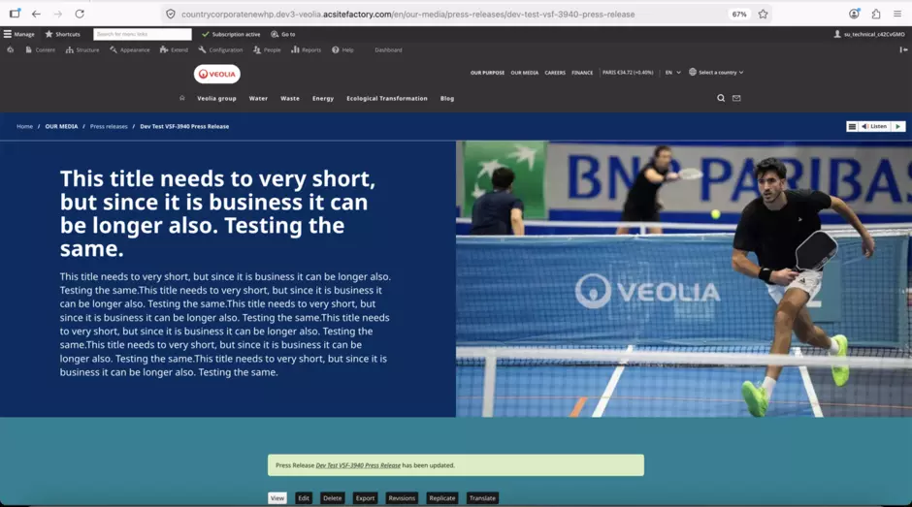Open the Go to tool

[283, 34]
